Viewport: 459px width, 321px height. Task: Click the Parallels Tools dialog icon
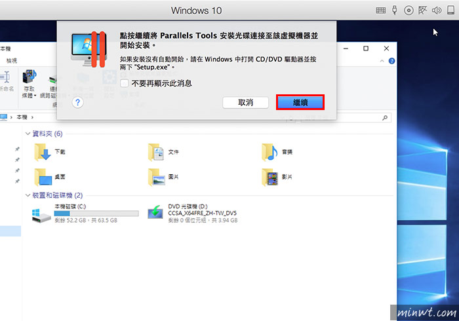(x=89, y=49)
